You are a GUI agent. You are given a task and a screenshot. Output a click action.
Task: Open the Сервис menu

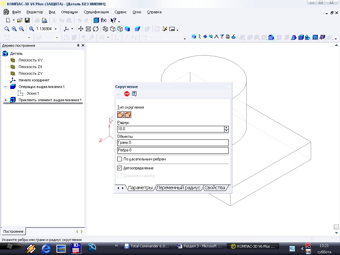tap(121, 12)
